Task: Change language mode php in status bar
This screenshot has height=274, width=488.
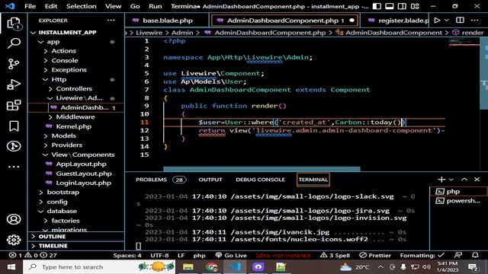Action: click(199, 255)
